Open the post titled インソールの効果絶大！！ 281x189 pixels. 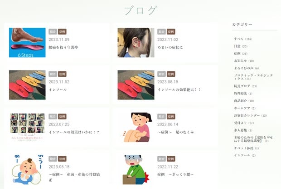coord(179,90)
